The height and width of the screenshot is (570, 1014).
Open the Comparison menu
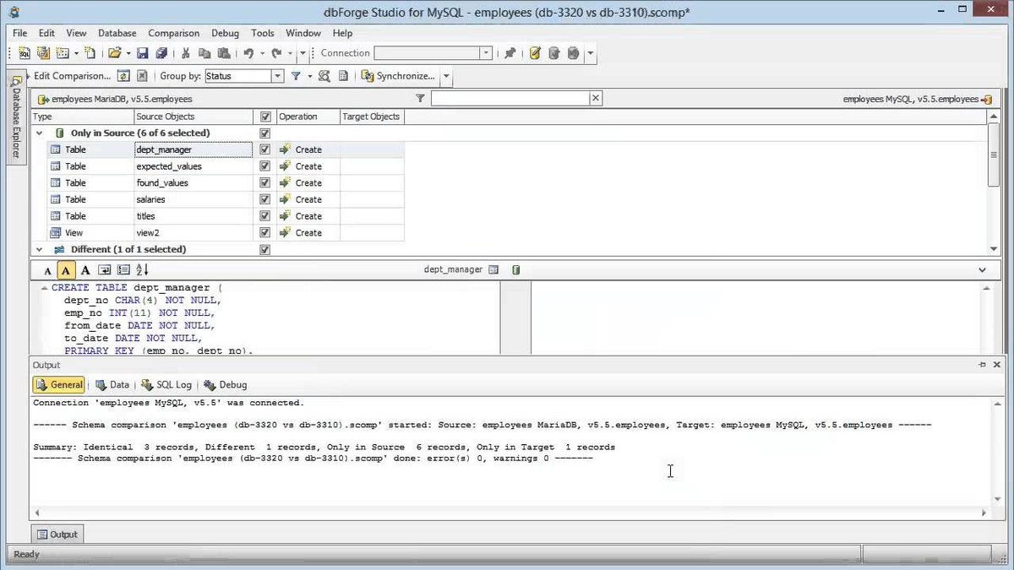tap(174, 33)
